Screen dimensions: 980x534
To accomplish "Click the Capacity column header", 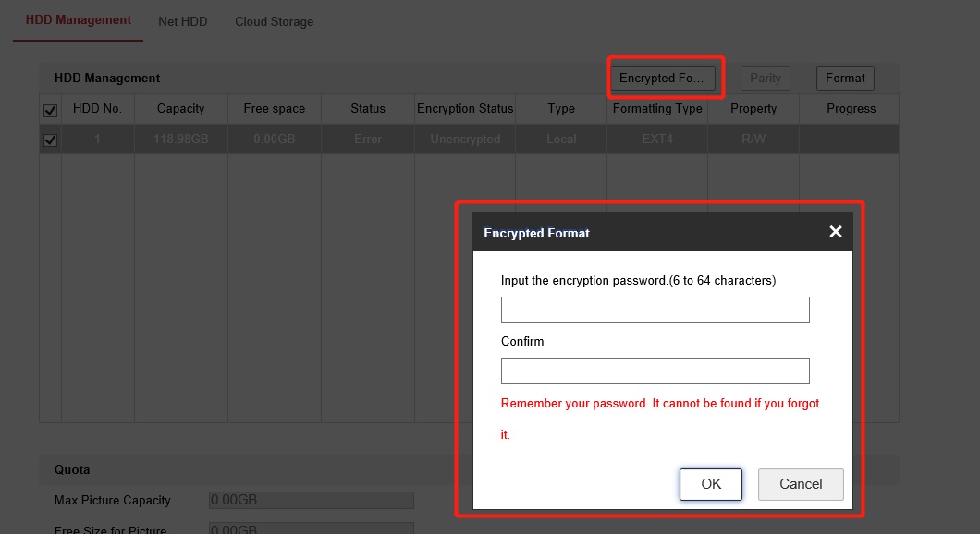I will (x=180, y=109).
